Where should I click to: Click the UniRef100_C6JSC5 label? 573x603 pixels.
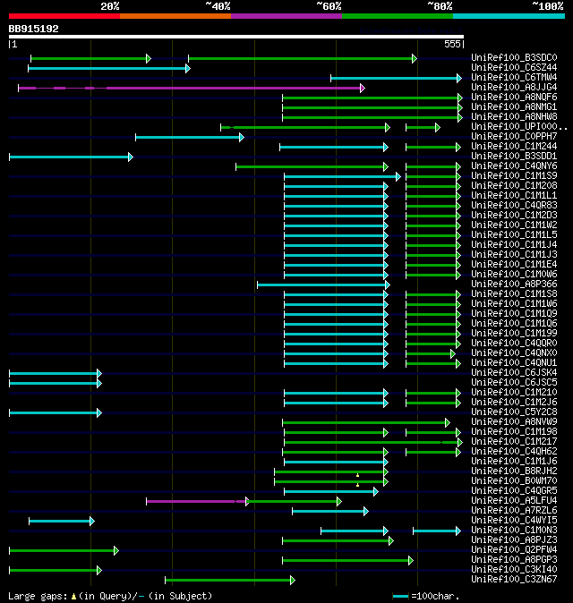(514, 382)
